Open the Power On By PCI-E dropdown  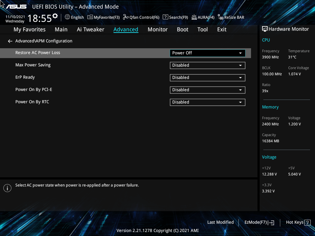click(208, 90)
